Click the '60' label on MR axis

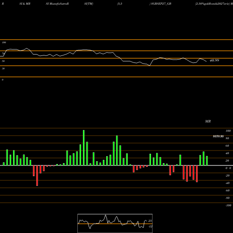227,146
